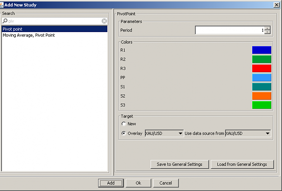Click Load from General Settings button
Image resolution: width=282 pixels, height=191 pixels.
tap(242, 164)
